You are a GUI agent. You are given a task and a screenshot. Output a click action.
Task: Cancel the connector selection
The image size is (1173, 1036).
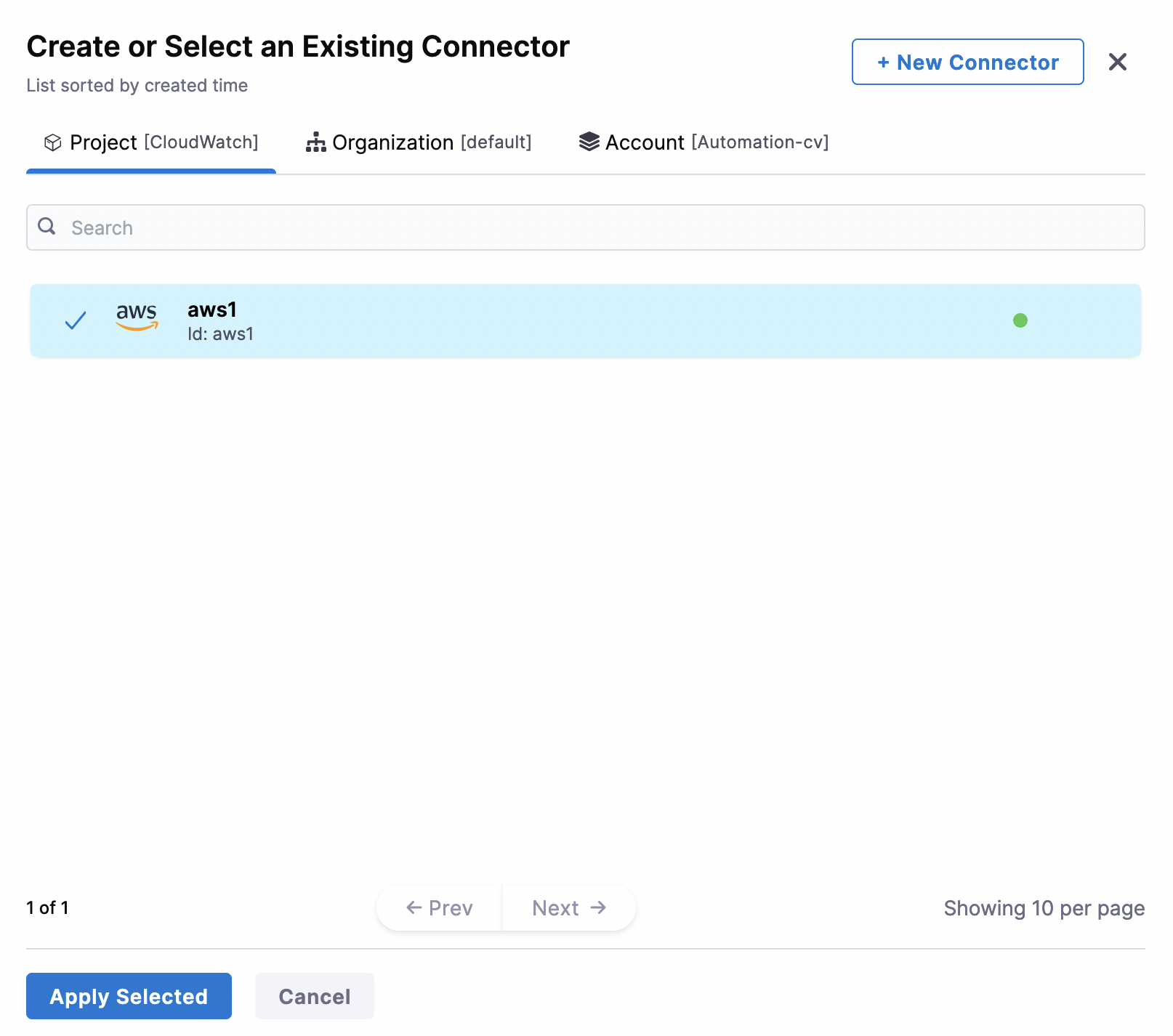(314, 996)
